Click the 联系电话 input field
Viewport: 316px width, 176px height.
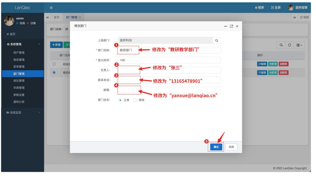click(x=169, y=80)
